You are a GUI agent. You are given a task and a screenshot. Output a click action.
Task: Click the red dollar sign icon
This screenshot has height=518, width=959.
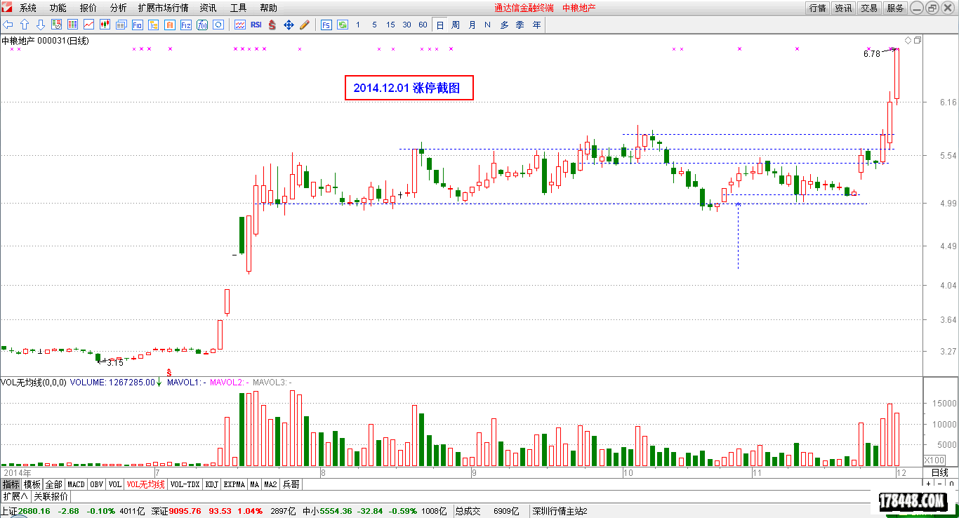click(272, 25)
